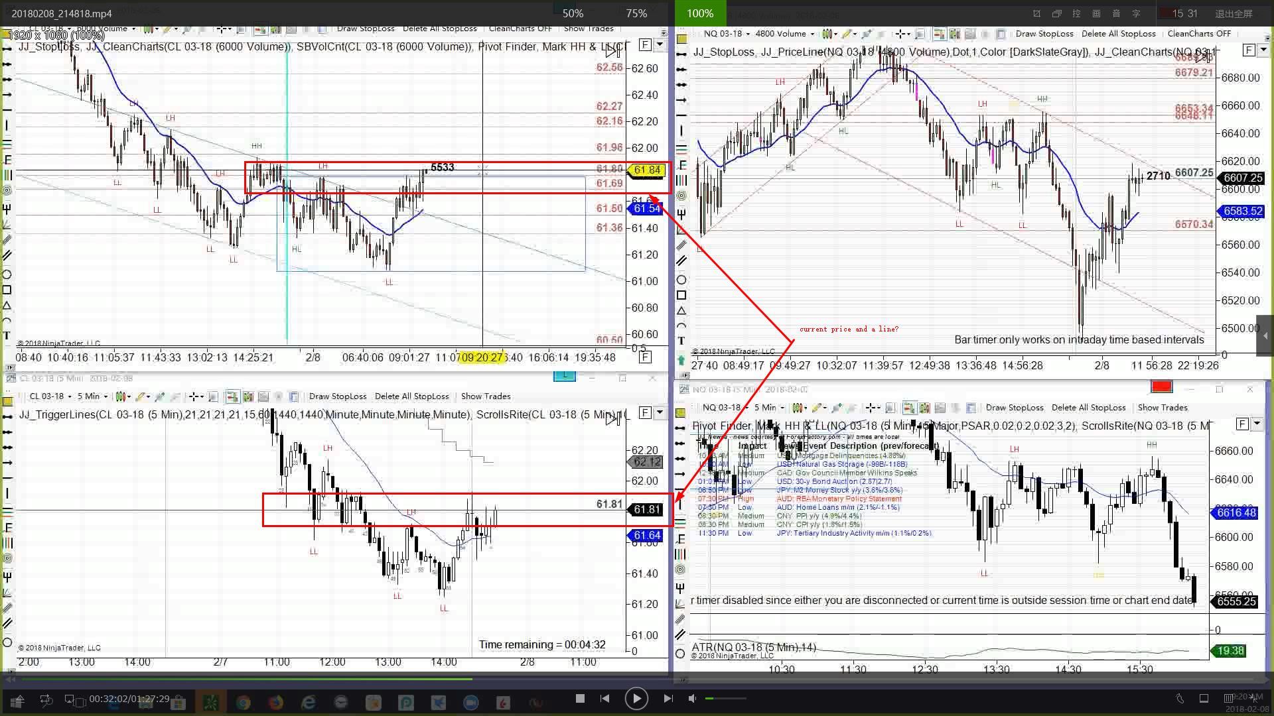1274x716 pixels.
Task: Click Delete All StopLoss in top-left CL chart
Action: [440, 29]
